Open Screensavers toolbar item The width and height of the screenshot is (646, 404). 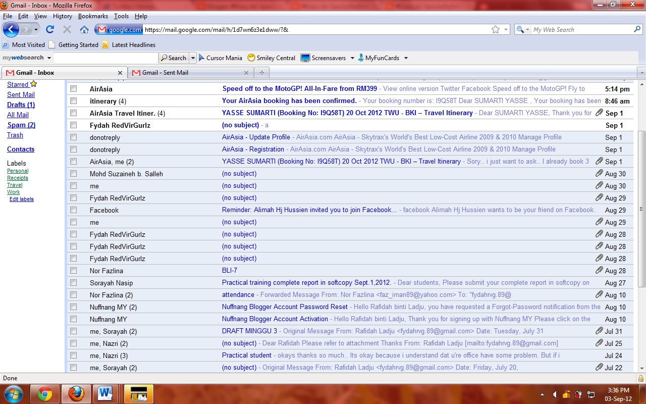[324, 58]
